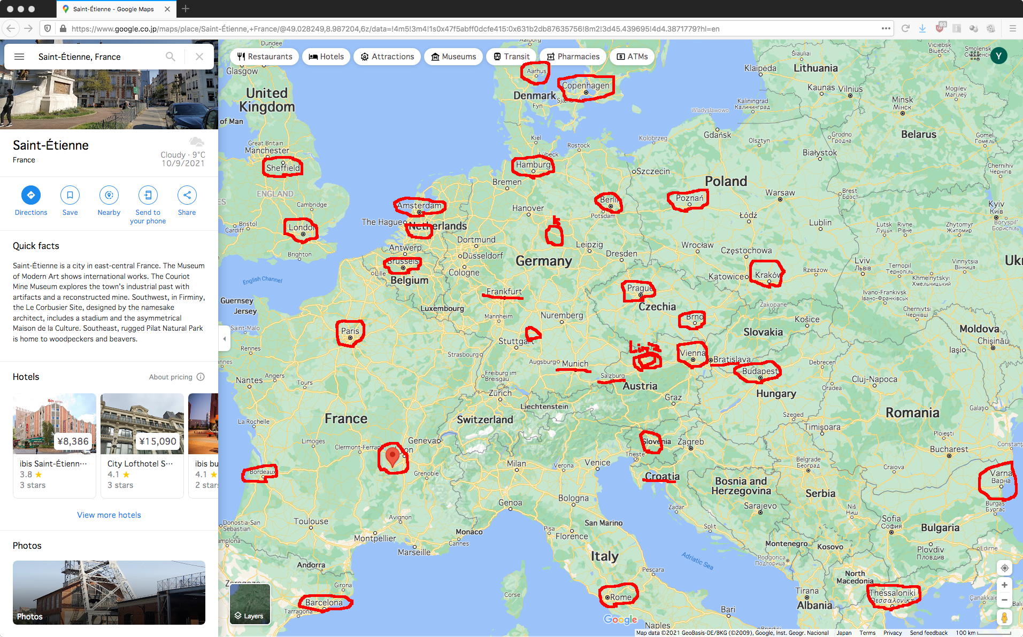Open the Google Maps hamburger menu
Viewport: 1023px width, 637px height.
point(19,57)
